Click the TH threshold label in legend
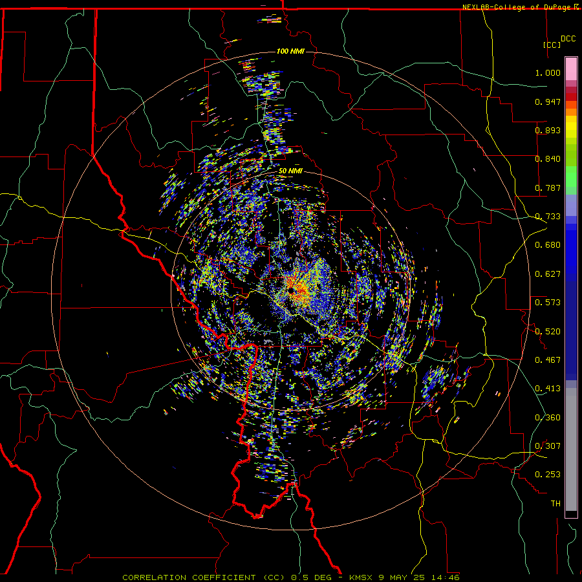The height and width of the screenshot is (582, 582). (555, 503)
